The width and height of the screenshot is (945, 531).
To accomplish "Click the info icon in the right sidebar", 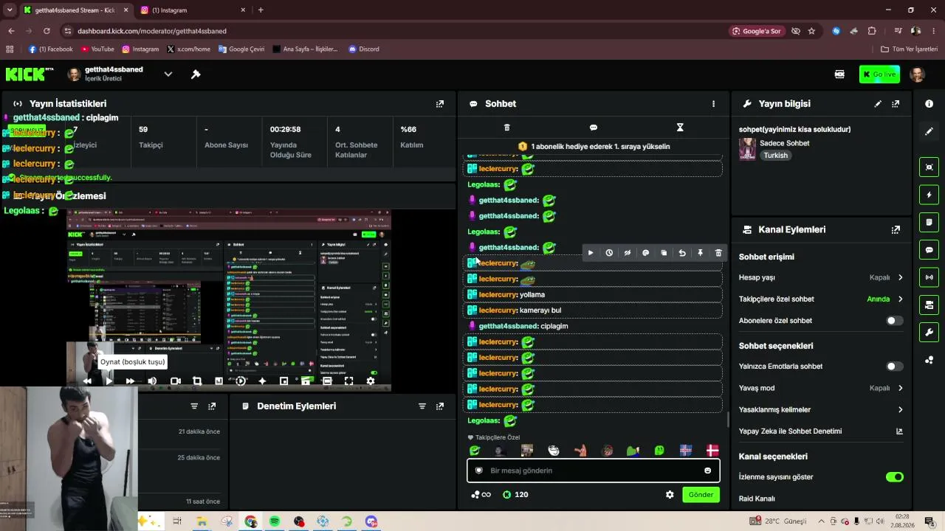I will pyautogui.click(x=929, y=104).
